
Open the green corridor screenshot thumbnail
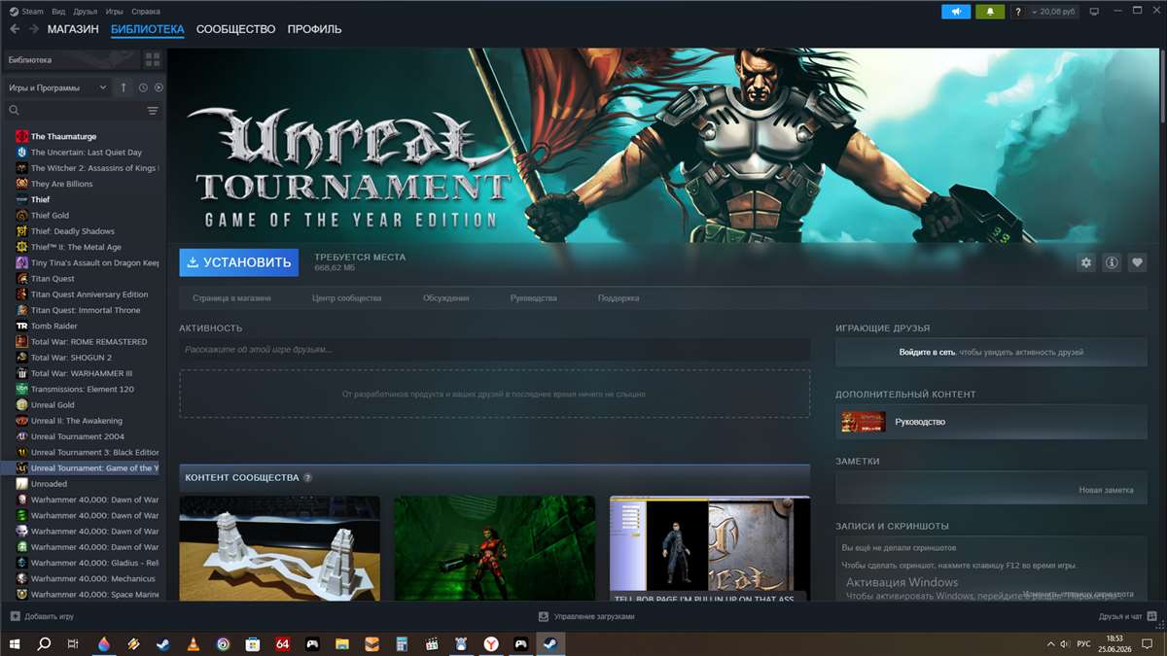[x=494, y=548]
